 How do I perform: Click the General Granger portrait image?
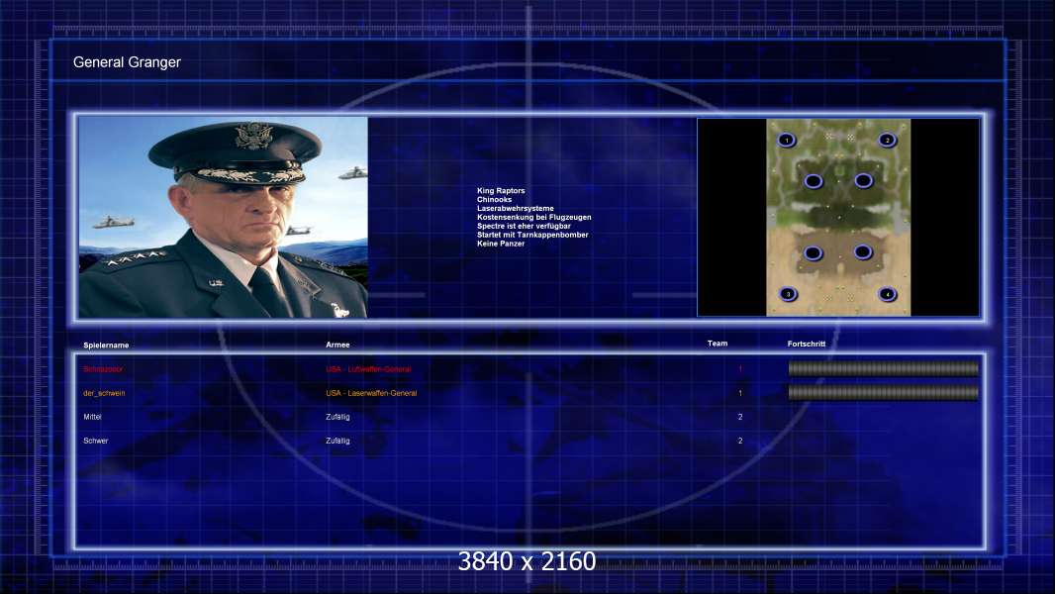224,217
